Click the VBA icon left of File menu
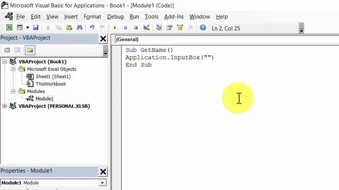The width and height of the screenshot is (339, 190). coord(9,16)
